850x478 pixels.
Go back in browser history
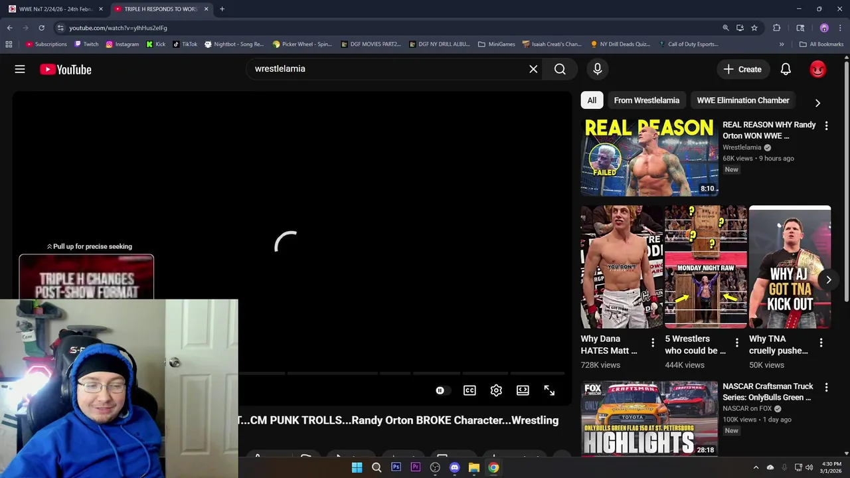pyautogui.click(x=9, y=28)
